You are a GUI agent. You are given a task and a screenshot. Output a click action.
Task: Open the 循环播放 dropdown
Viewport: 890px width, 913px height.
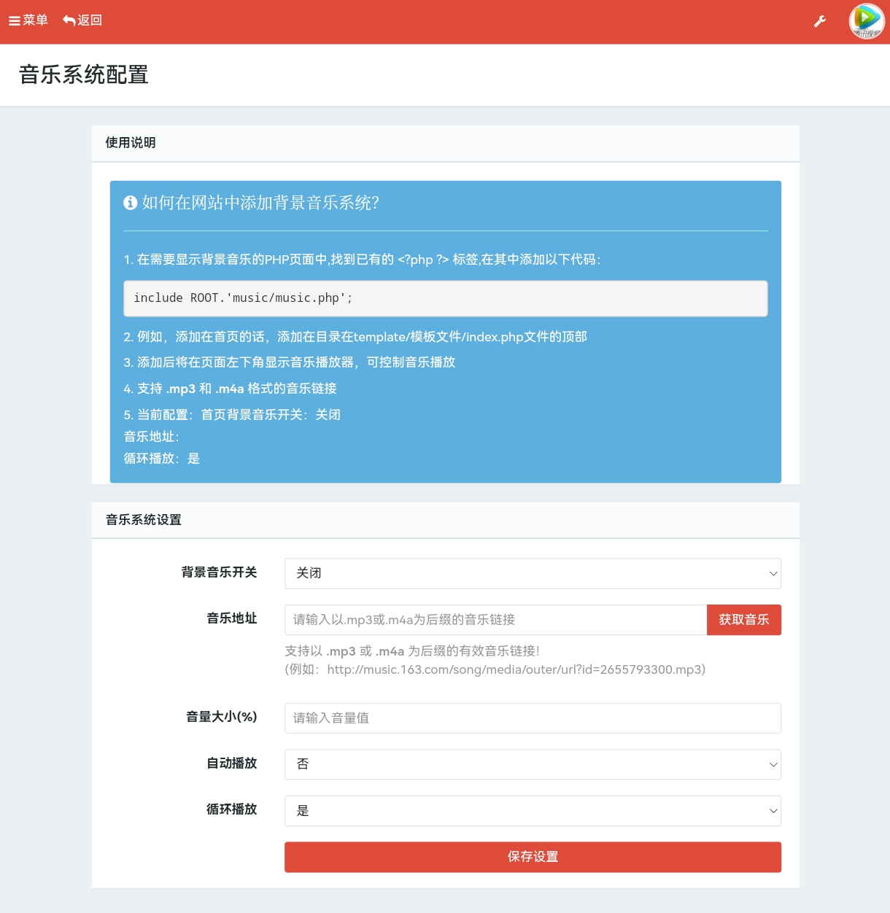click(x=533, y=811)
